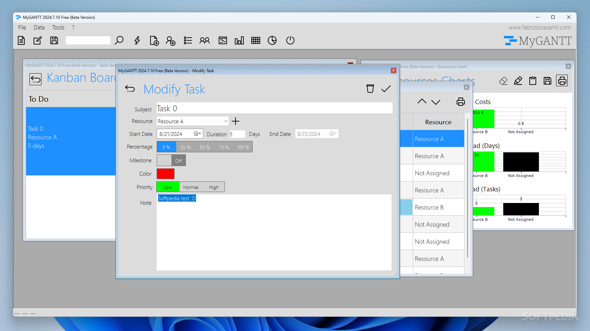
Task: Set percentage to 0 %
Action: 166,147
